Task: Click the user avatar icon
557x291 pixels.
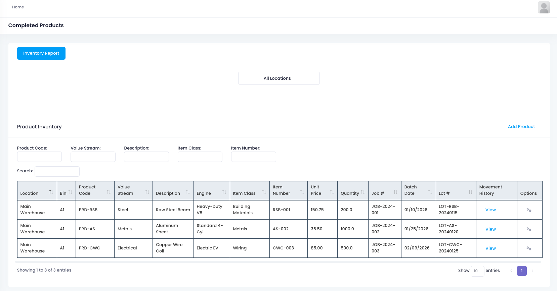Action: click(543, 7)
